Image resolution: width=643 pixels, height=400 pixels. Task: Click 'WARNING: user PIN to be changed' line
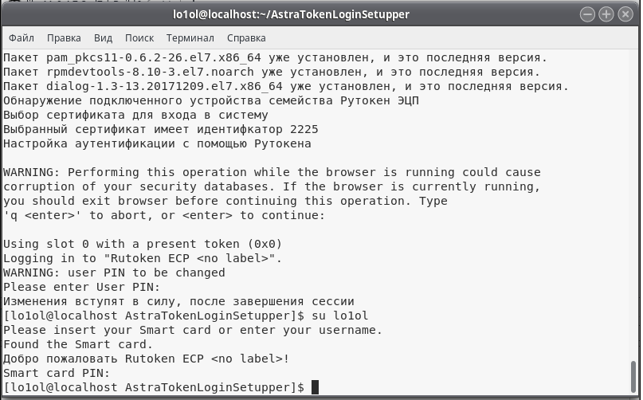(x=114, y=273)
